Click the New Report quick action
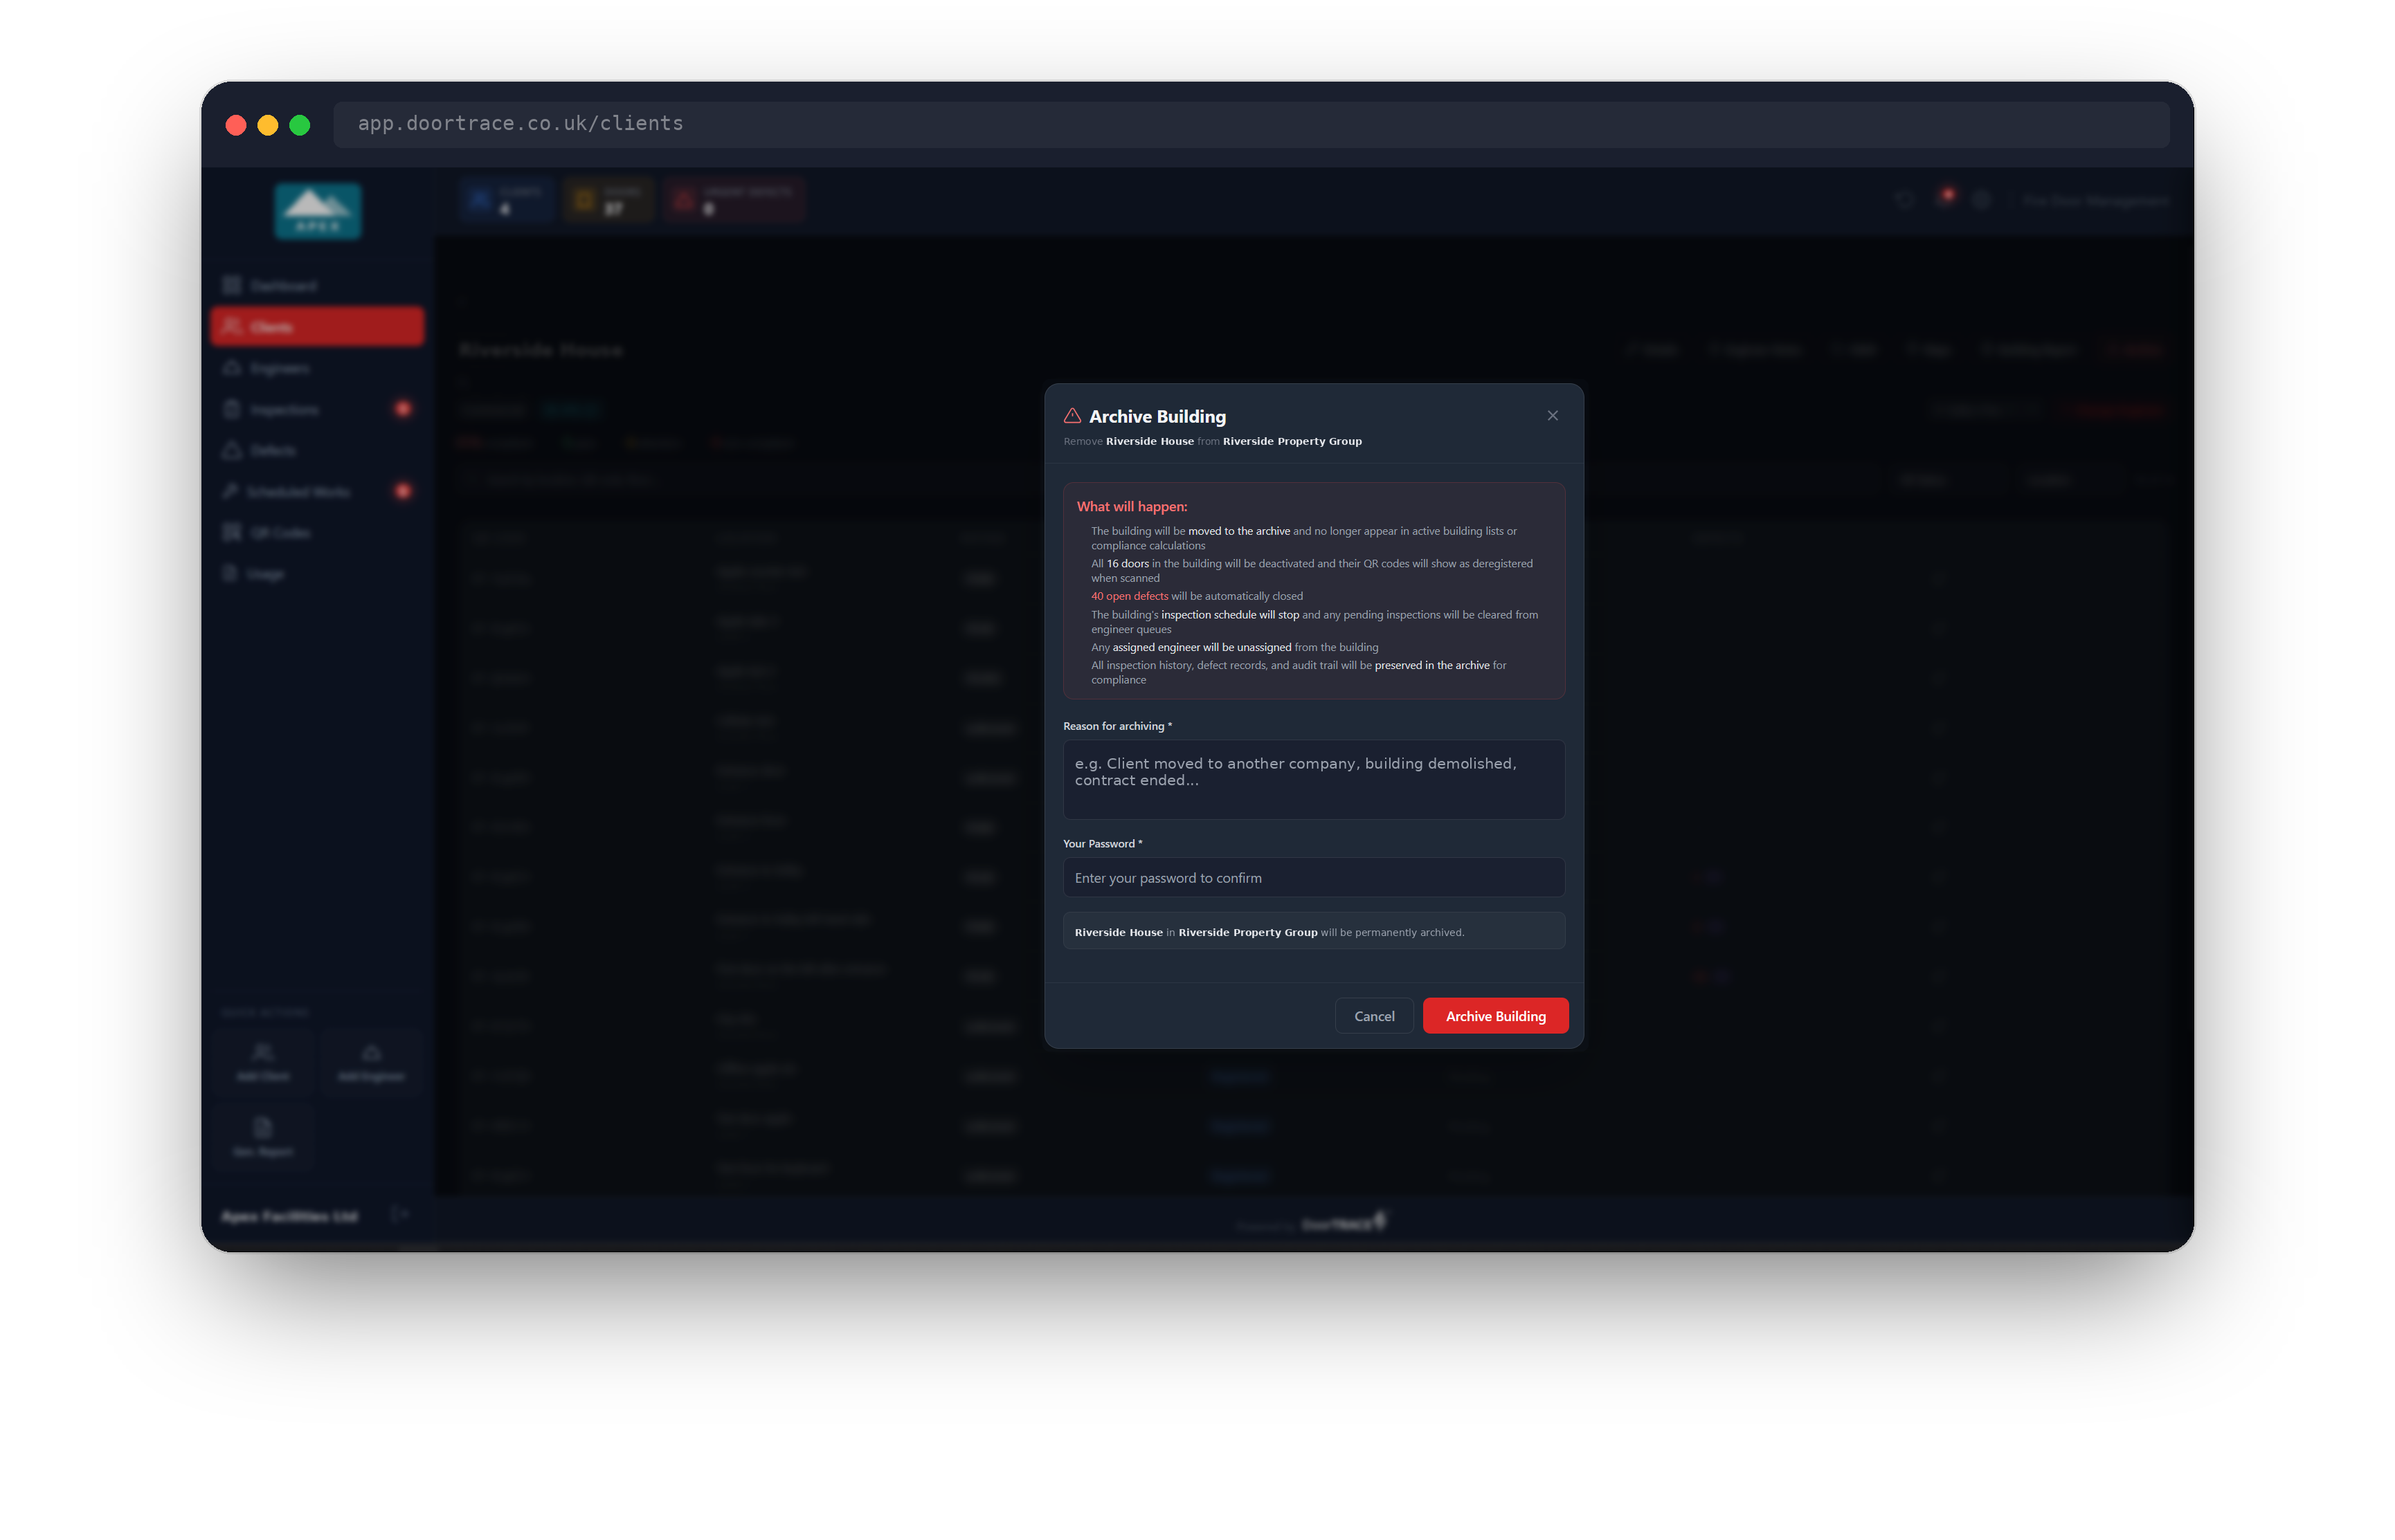This screenshot has width=2395, height=1540. click(x=263, y=1137)
